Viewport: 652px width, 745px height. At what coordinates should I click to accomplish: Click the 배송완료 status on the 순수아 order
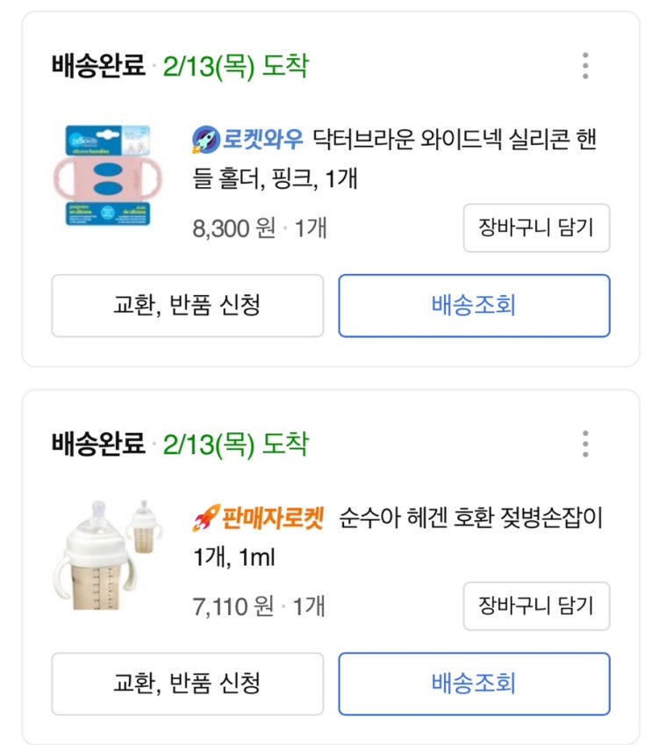pos(98,445)
